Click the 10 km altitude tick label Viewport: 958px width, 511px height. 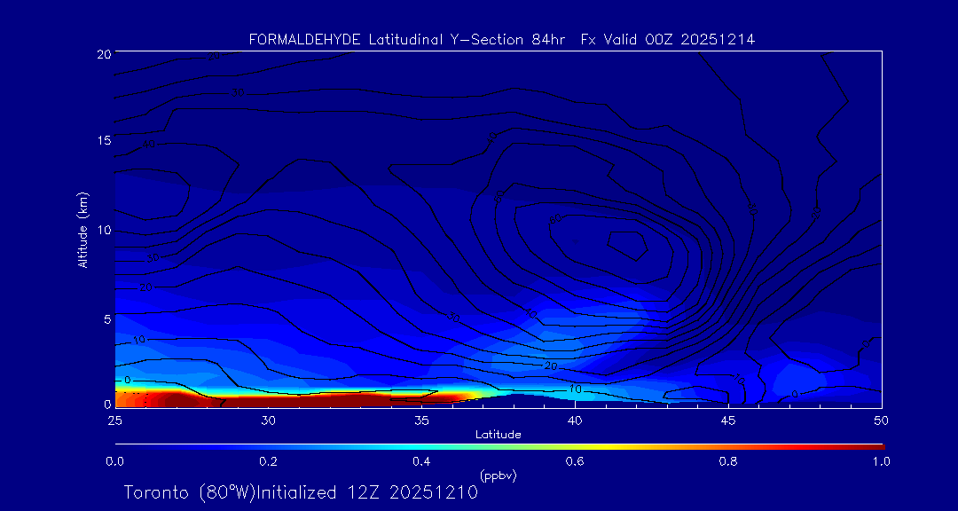(102, 230)
